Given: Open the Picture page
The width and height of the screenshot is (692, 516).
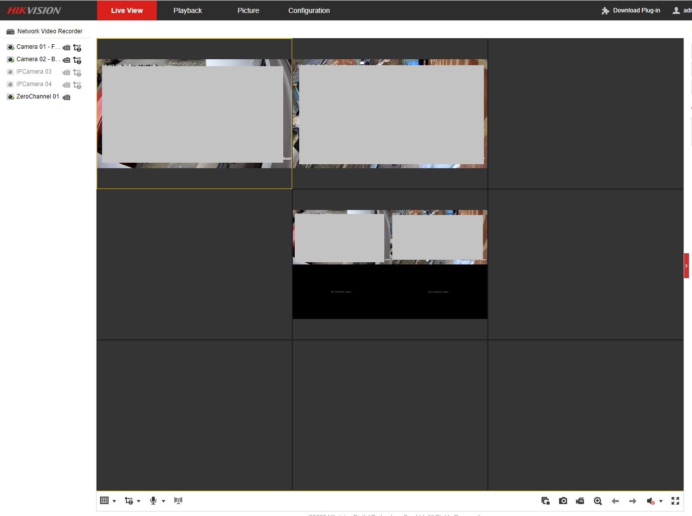Looking at the screenshot, I should click(x=248, y=10).
